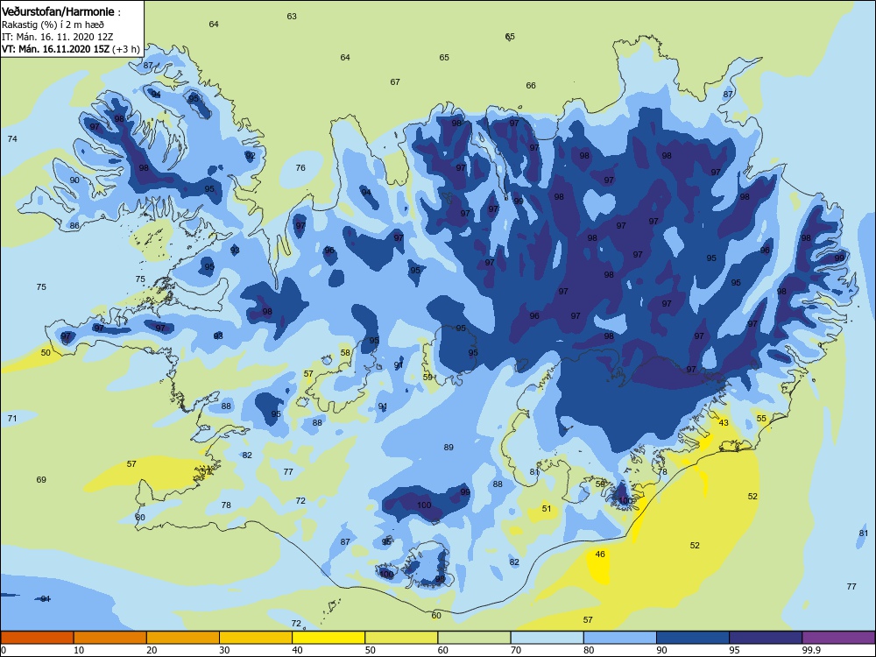The height and width of the screenshot is (657, 876).
Task: Click the map value '92' on the map
Action: click(251, 156)
